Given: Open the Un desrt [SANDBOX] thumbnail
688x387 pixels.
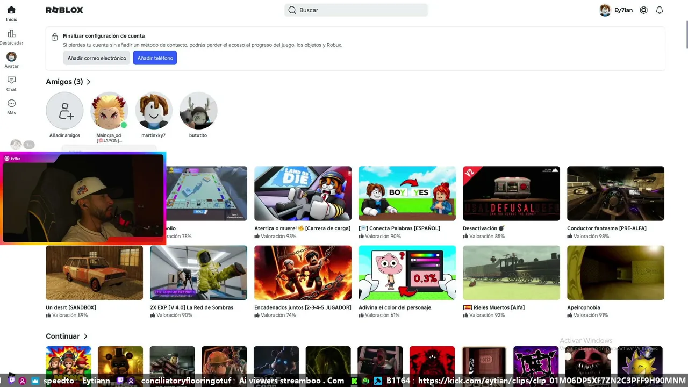Looking at the screenshot, I should pyautogui.click(x=94, y=273).
